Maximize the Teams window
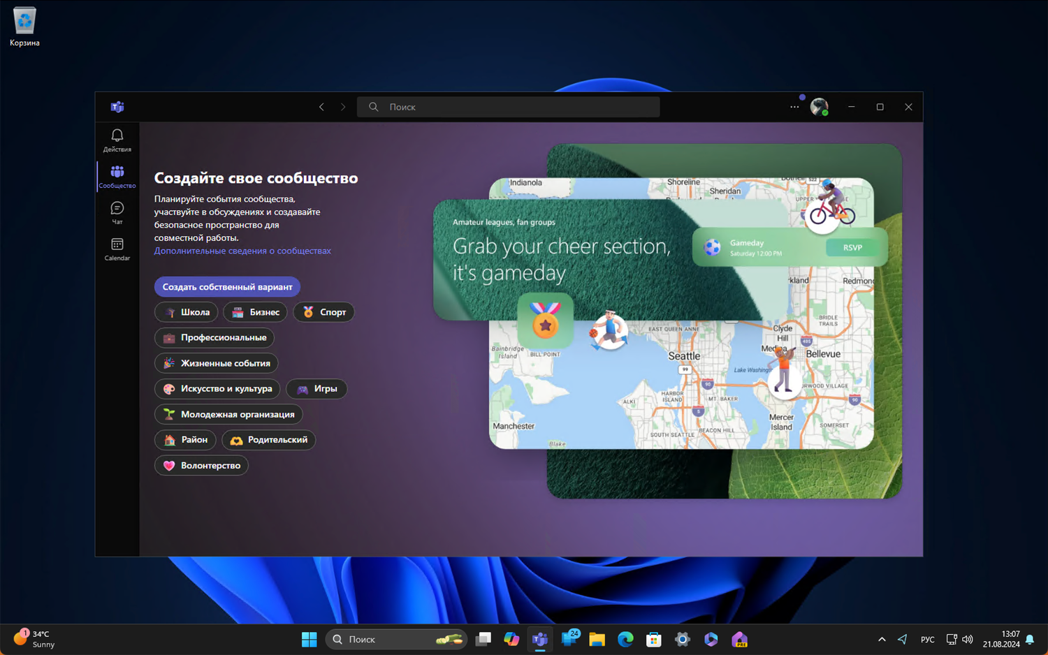This screenshot has width=1048, height=655. tap(880, 107)
